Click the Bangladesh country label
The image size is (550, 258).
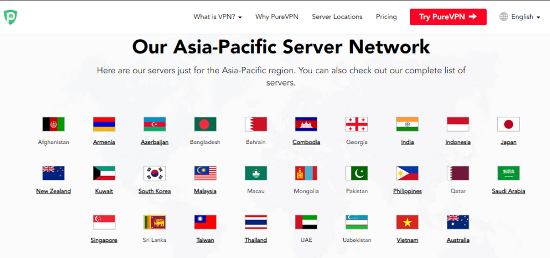tap(205, 142)
